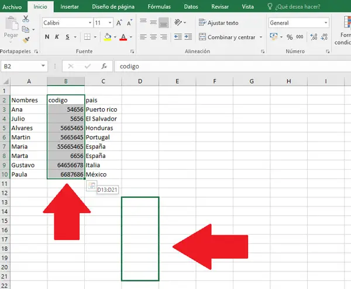Switch to the Datos tab
The width and height of the screenshot is (351, 289).
click(191, 6)
